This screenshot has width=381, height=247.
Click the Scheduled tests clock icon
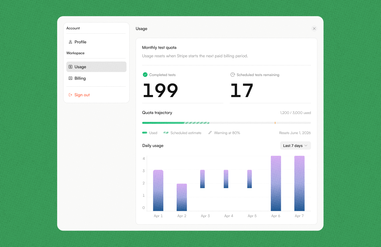click(x=233, y=75)
